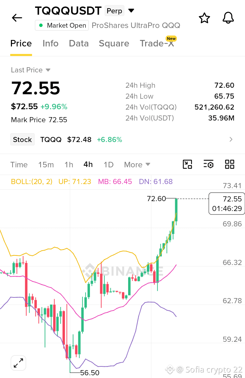The image size is (245, 378).
Task: Tap the MB: 66.45 Bollinger value
Action: pos(115,182)
